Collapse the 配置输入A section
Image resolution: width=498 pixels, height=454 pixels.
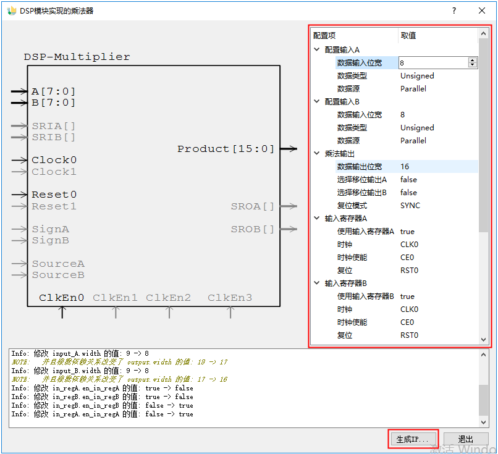(318, 49)
